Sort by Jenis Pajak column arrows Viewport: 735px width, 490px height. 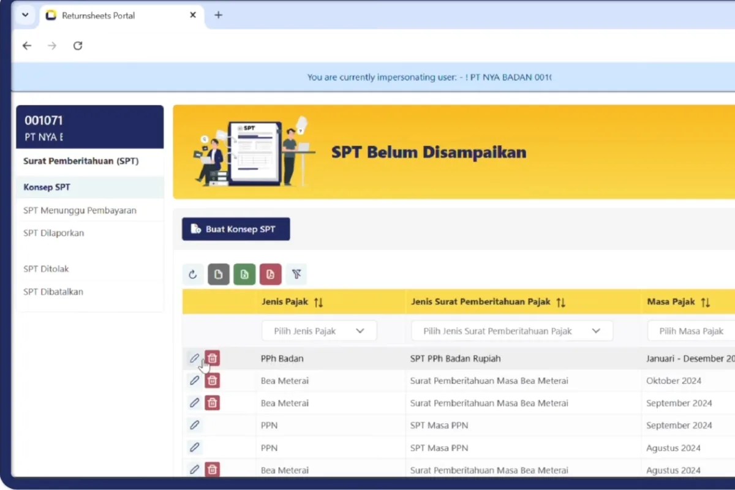pos(318,302)
